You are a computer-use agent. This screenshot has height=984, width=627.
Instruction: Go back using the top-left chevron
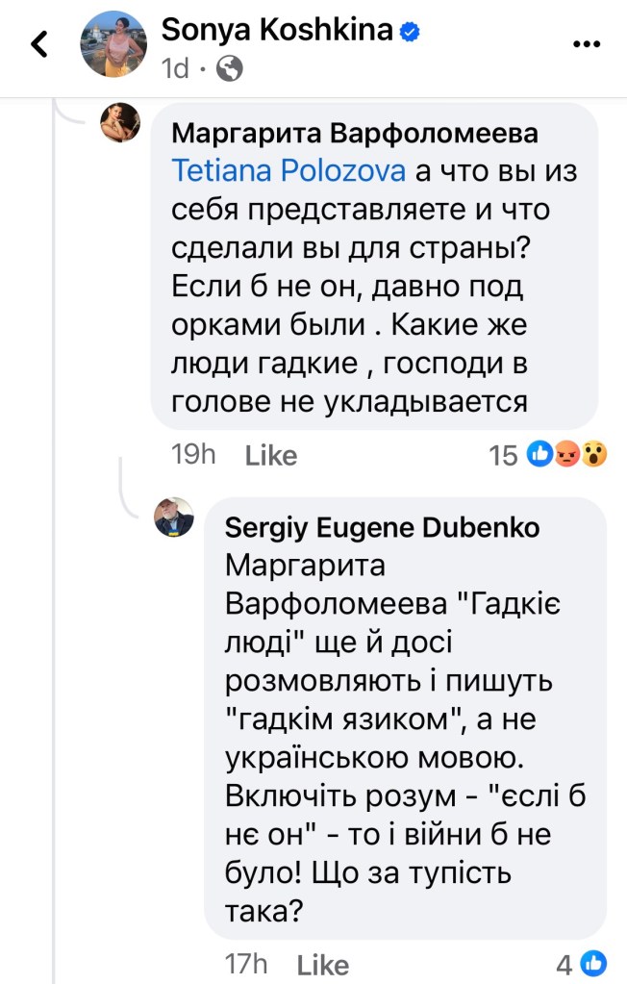coord(39,44)
